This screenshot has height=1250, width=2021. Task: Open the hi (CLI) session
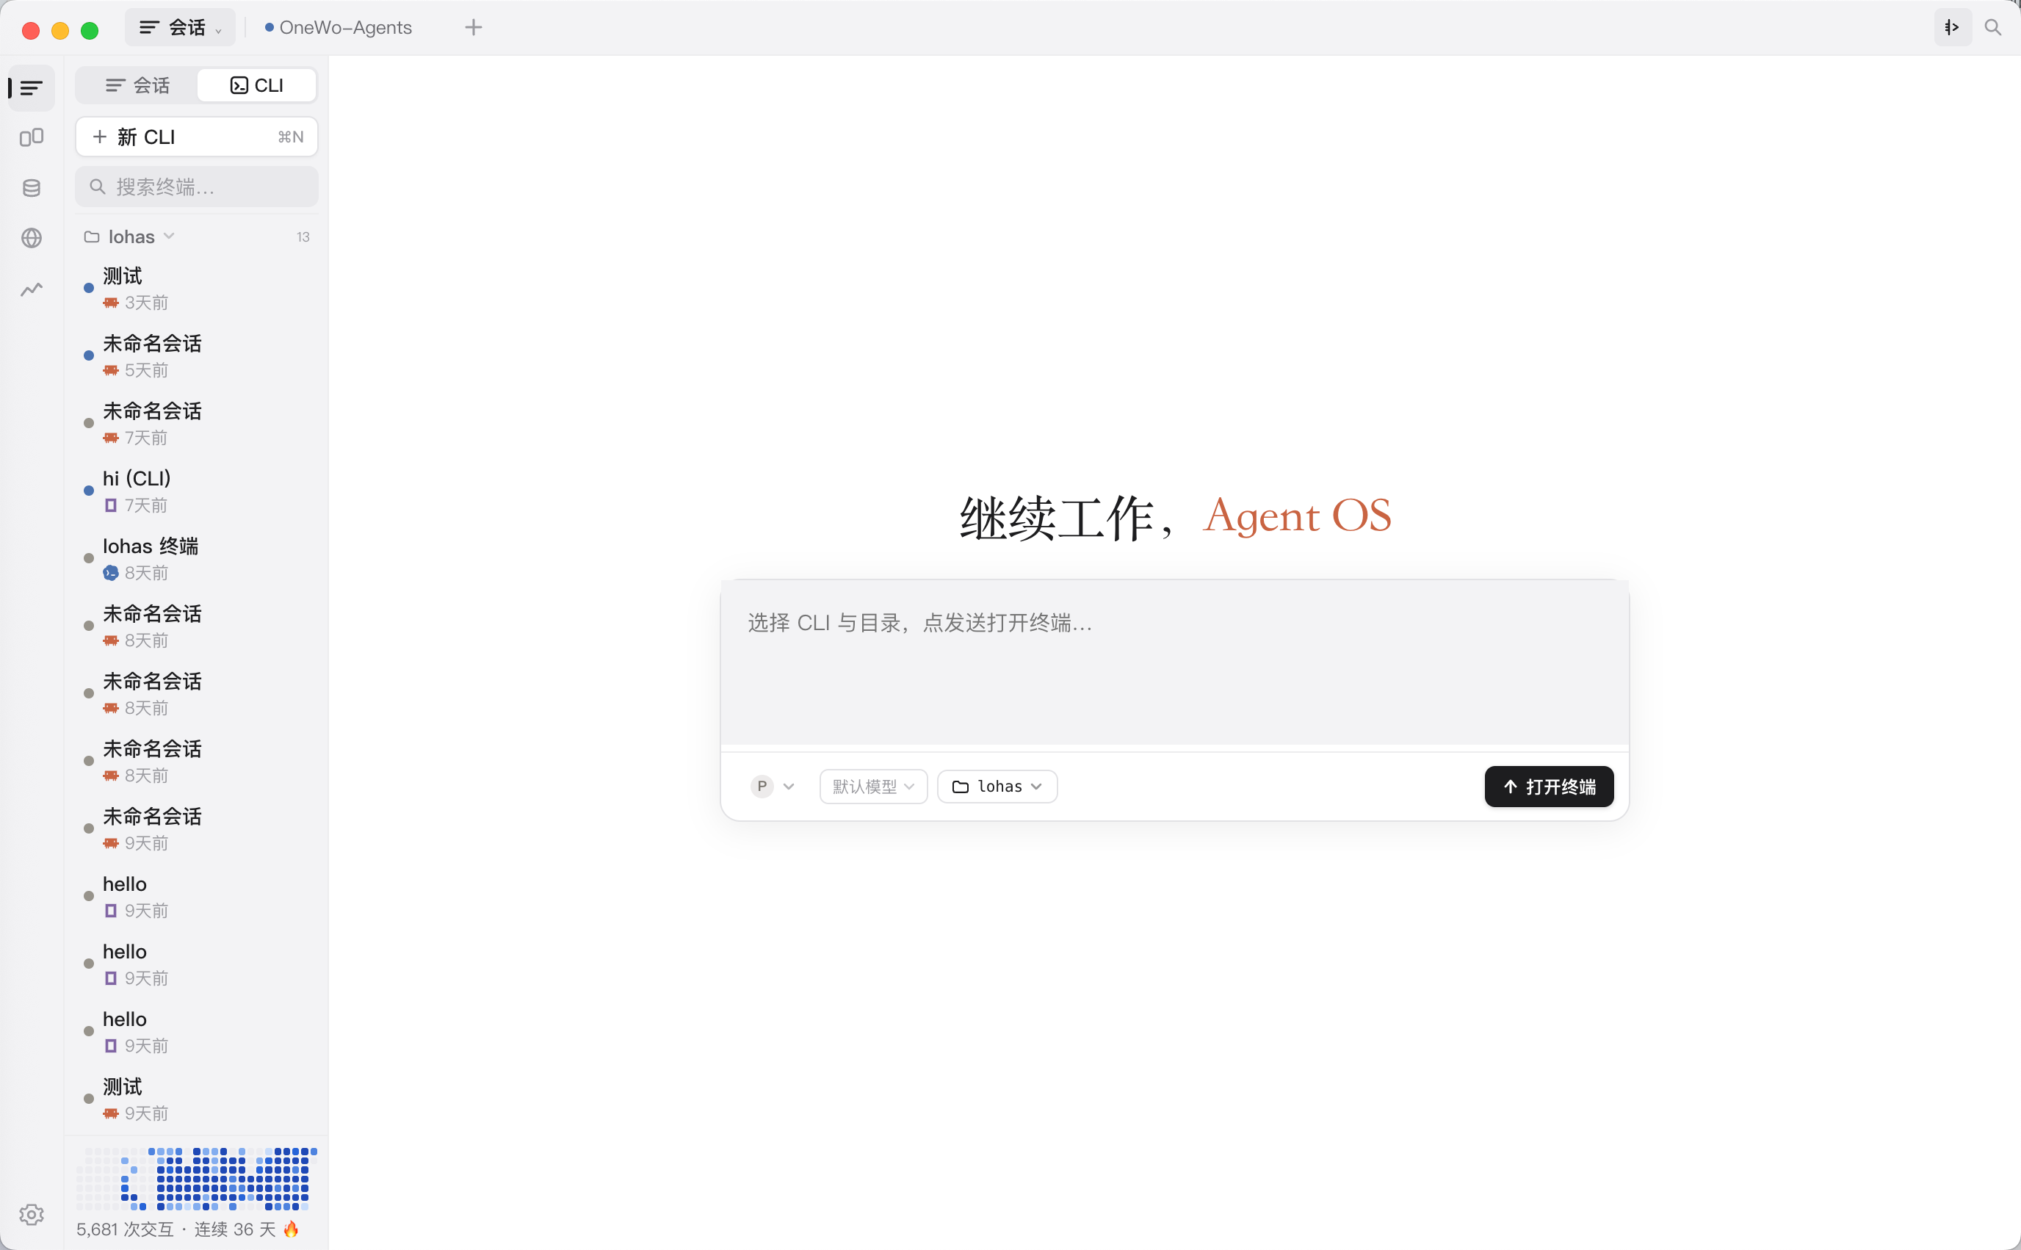(x=197, y=491)
